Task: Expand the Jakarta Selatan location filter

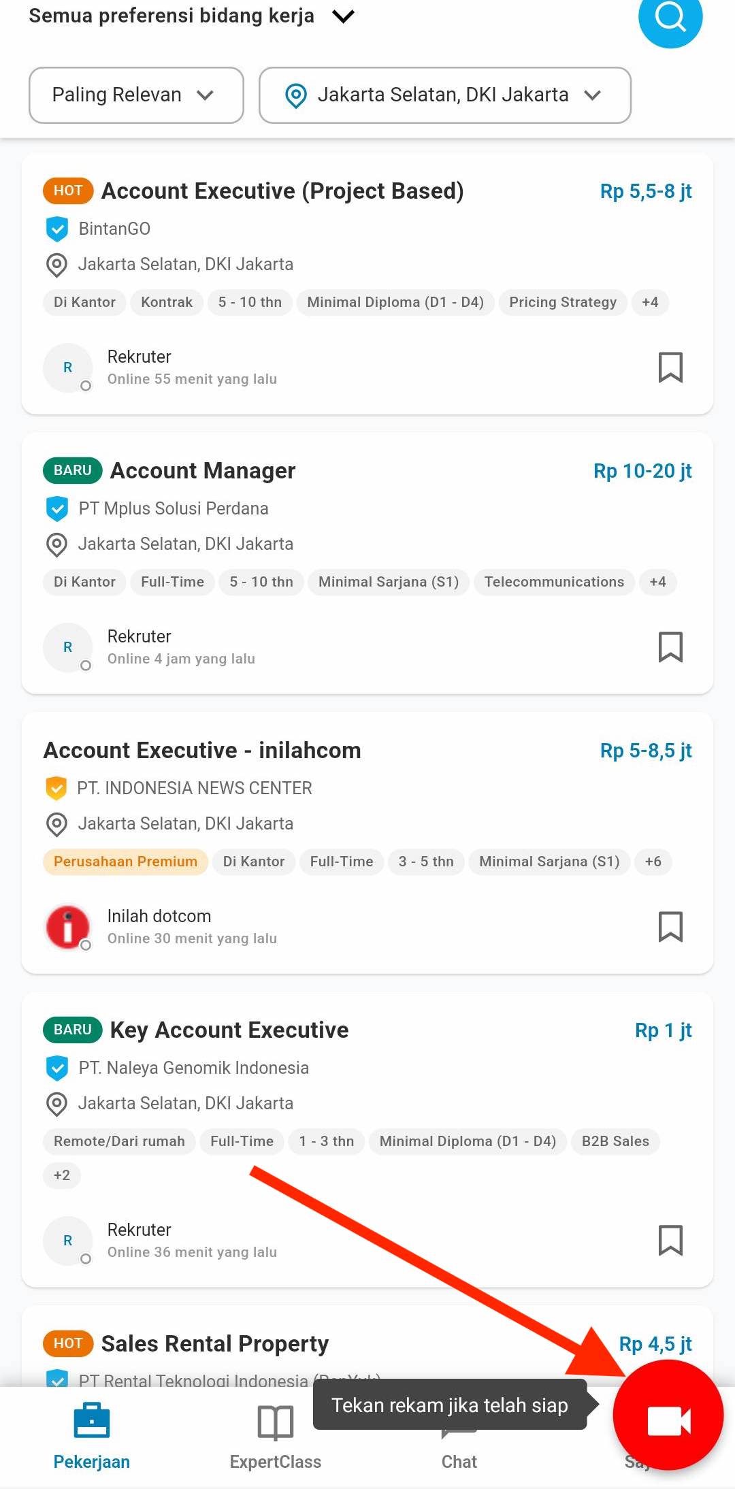Action: click(x=445, y=95)
